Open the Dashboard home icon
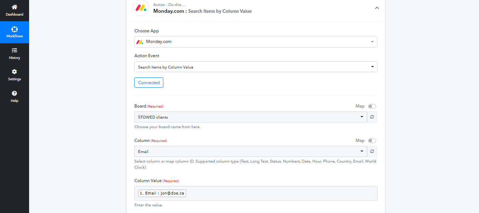The height and width of the screenshot is (213, 479). [x=14, y=7]
